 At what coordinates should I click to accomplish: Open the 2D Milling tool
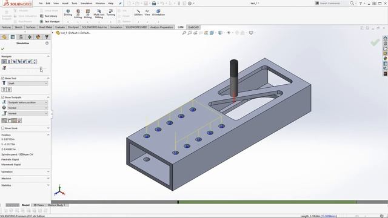click(78, 13)
